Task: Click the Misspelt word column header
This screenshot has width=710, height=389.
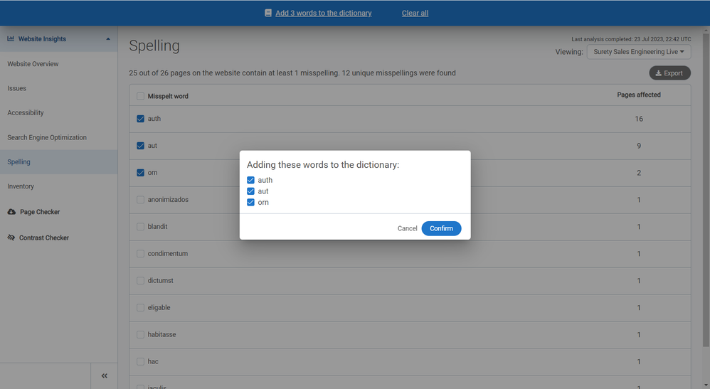Action: (167, 96)
